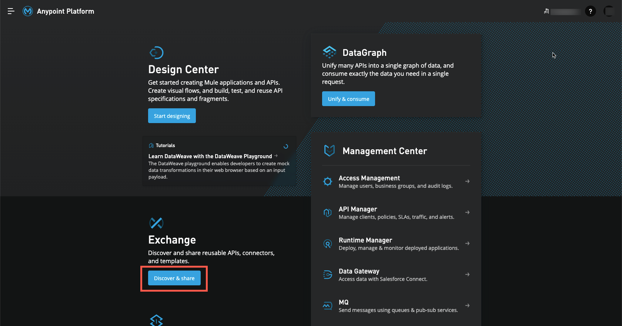Click the DataGraph description about unifying APIs
This screenshot has width=622, height=326.
tap(388, 74)
